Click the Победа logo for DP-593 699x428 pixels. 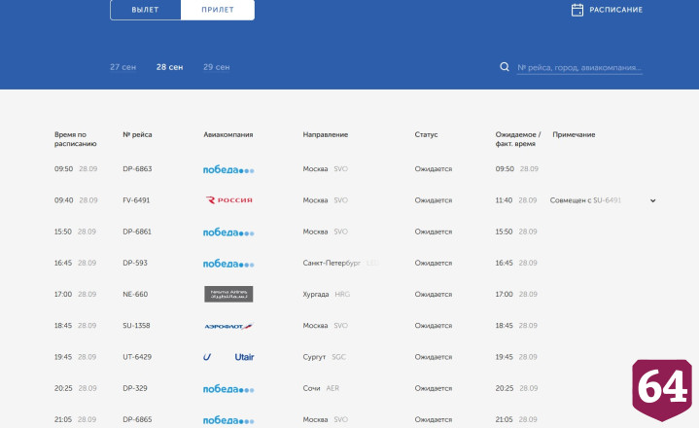(x=228, y=264)
